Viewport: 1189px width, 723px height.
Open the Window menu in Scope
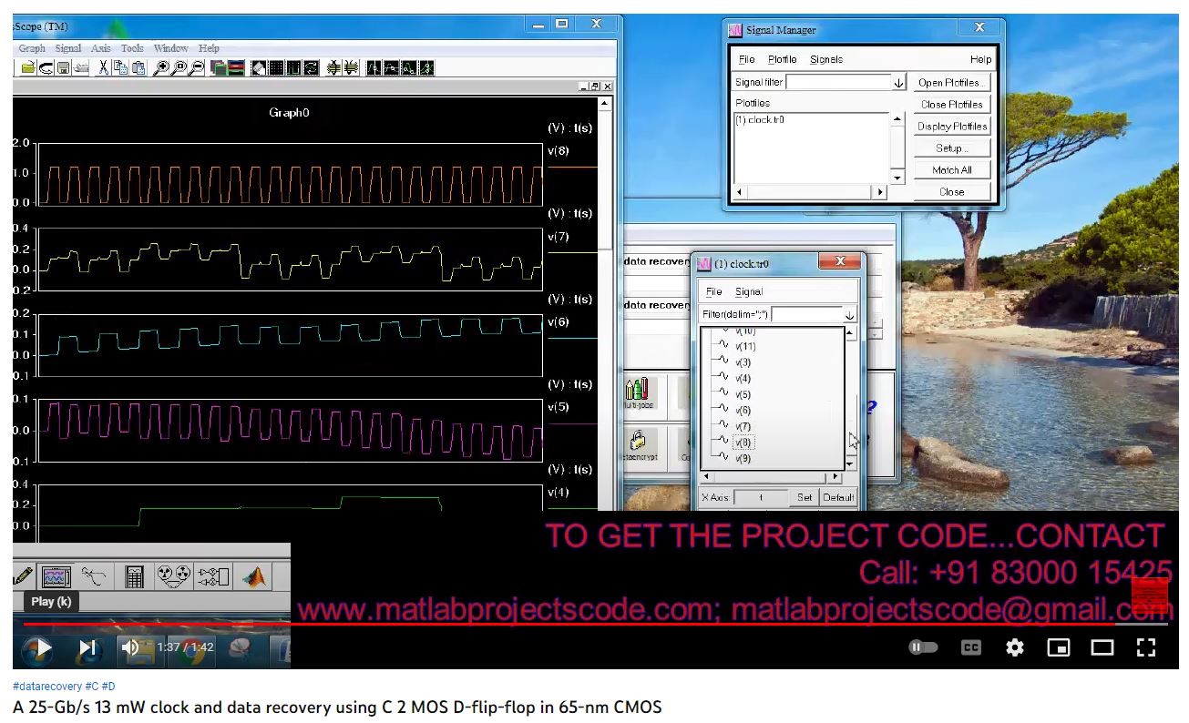(x=171, y=48)
